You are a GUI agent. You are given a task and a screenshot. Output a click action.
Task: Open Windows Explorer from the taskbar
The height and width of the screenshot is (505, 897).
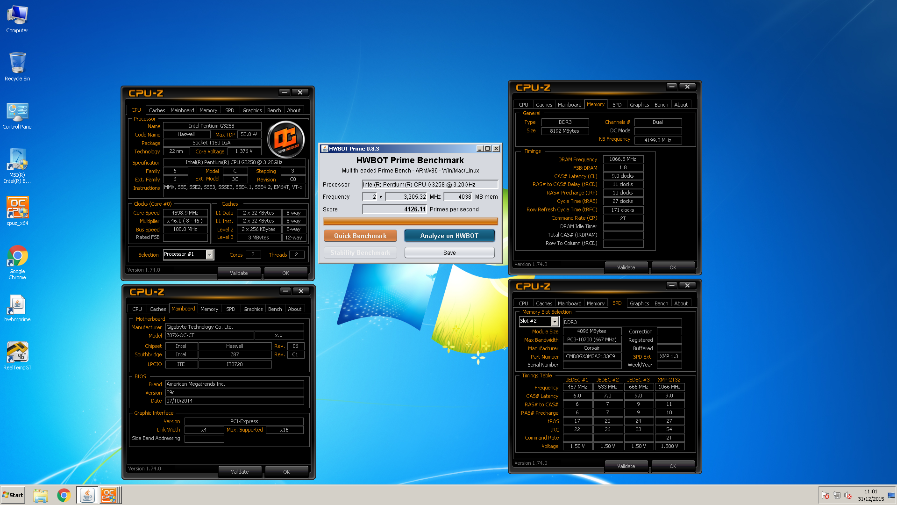point(41,495)
